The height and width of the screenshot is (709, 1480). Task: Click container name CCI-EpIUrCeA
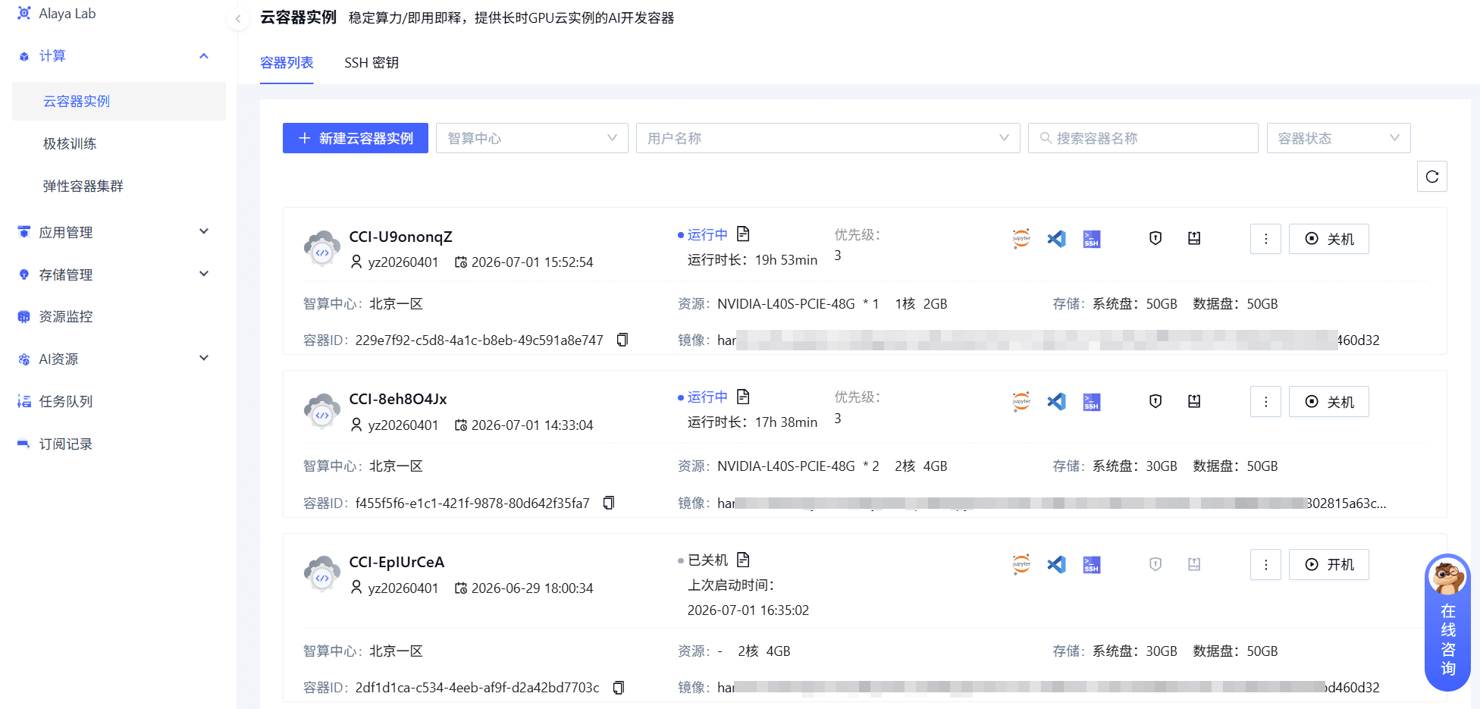click(x=397, y=562)
